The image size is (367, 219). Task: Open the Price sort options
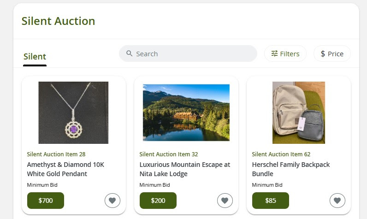[332, 53]
